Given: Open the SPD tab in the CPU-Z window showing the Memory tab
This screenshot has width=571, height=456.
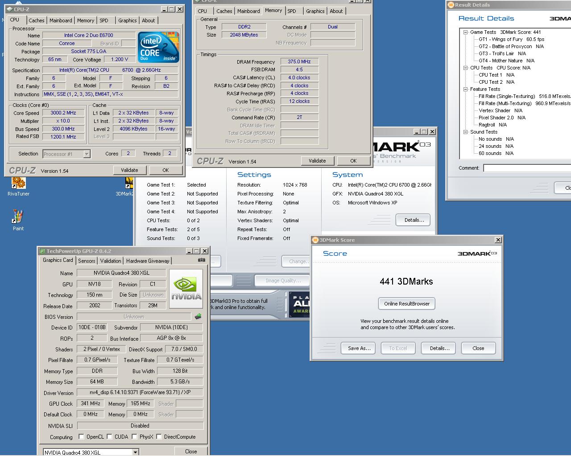Looking at the screenshot, I should (x=292, y=11).
